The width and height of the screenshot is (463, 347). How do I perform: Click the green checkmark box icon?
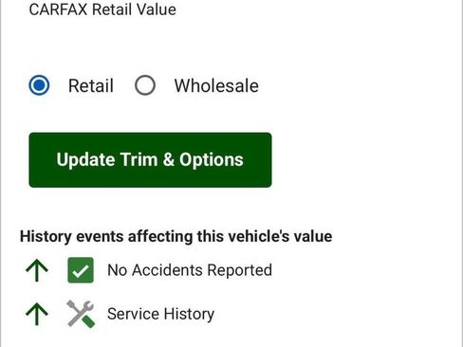pyautogui.click(x=81, y=270)
